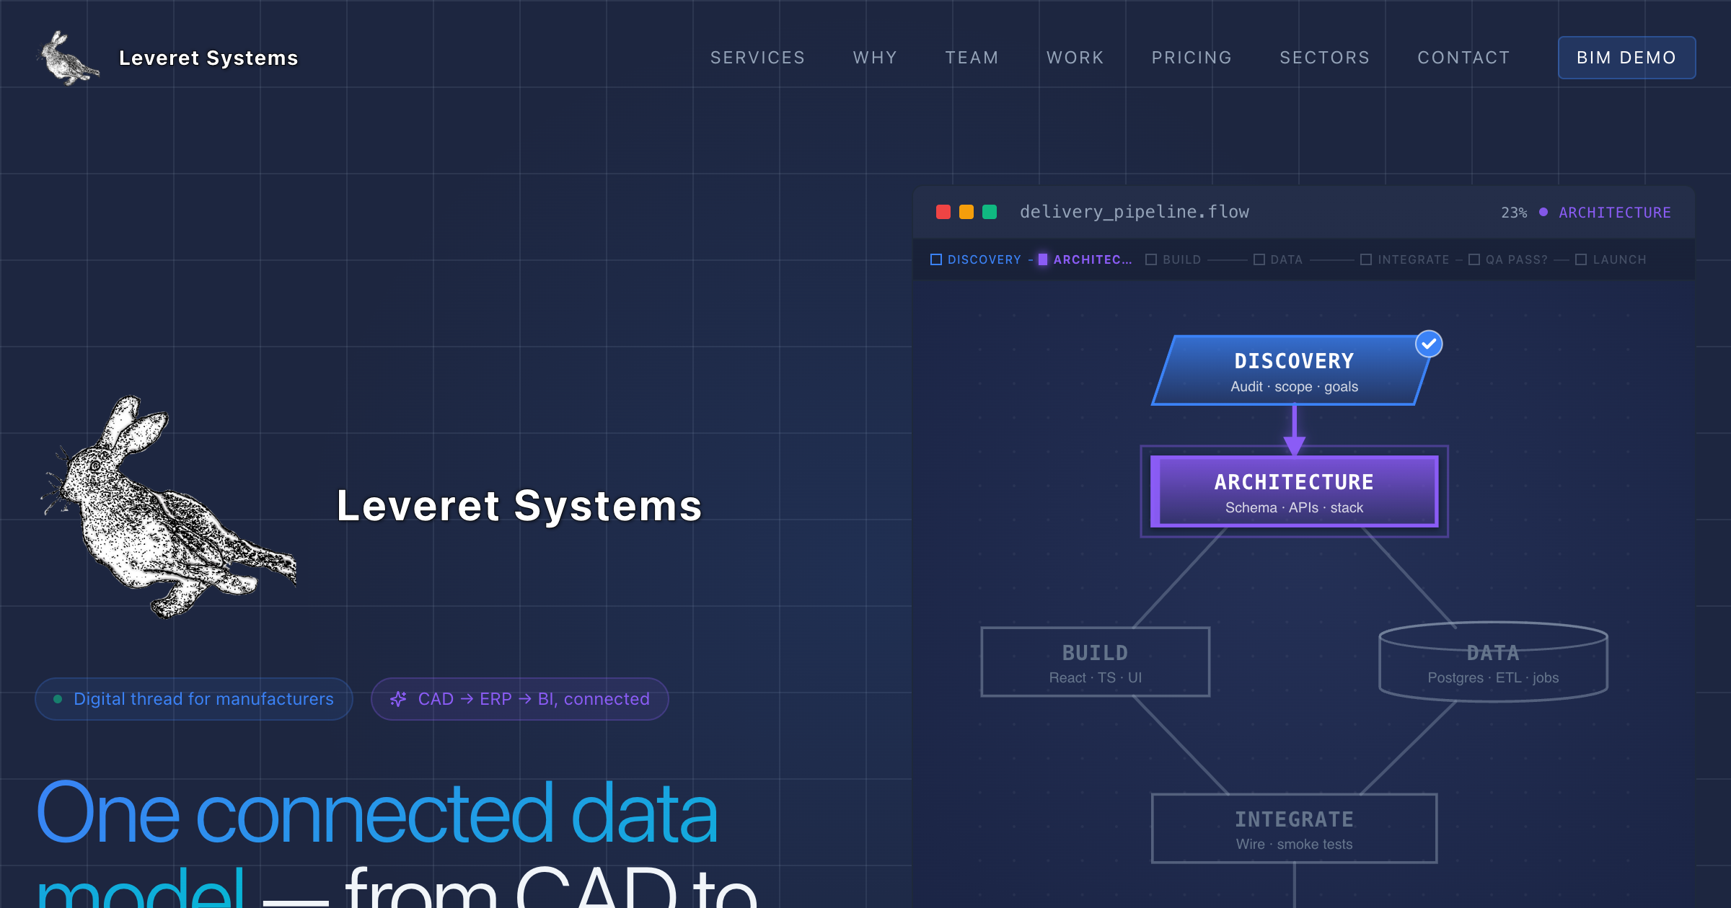This screenshot has height=908, width=1731.
Task: Click the orange window dot
Action: click(x=966, y=212)
